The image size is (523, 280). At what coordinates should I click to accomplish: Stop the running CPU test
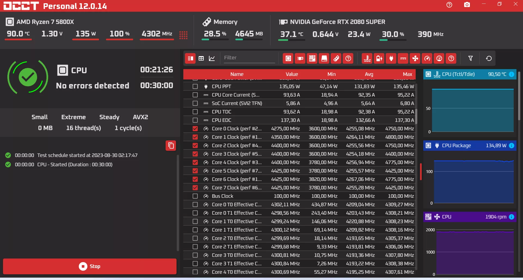90,266
